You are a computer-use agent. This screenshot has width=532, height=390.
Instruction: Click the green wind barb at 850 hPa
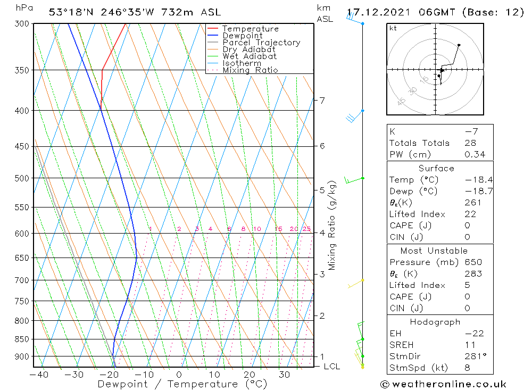[x=360, y=330]
